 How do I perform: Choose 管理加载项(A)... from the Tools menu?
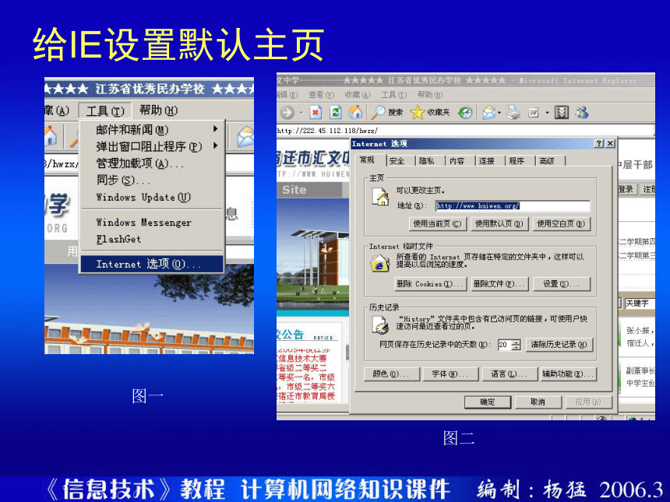click(152, 163)
